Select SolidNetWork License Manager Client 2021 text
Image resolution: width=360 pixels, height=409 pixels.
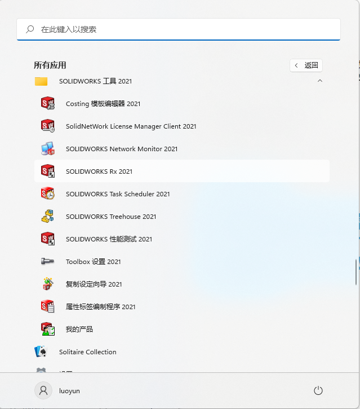[x=131, y=126]
